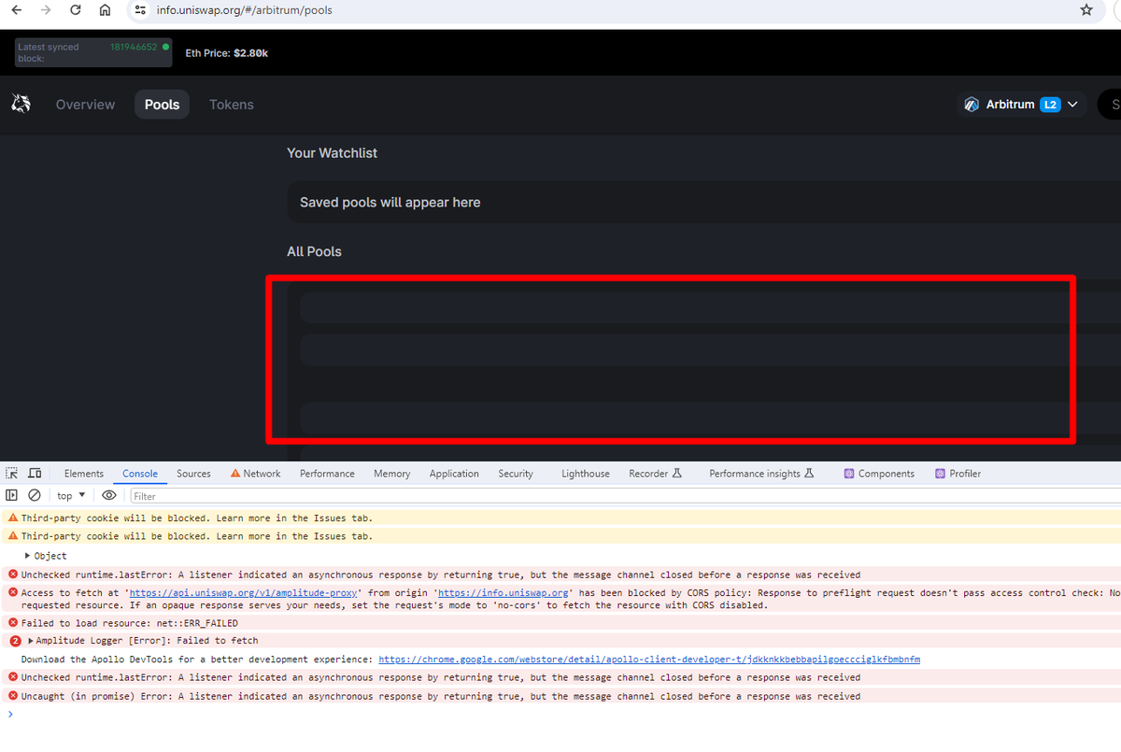This screenshot has width=1121, height=752.
Task: Open the Elements tab in DevTools
Action: pyautogui.click(x=84, y=474)
